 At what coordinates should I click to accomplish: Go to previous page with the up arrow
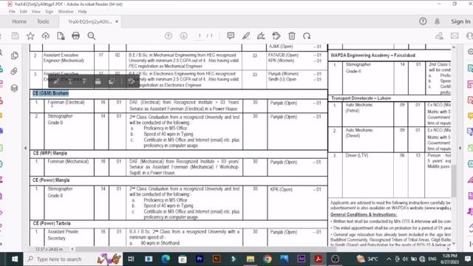[x=169, y=36]
